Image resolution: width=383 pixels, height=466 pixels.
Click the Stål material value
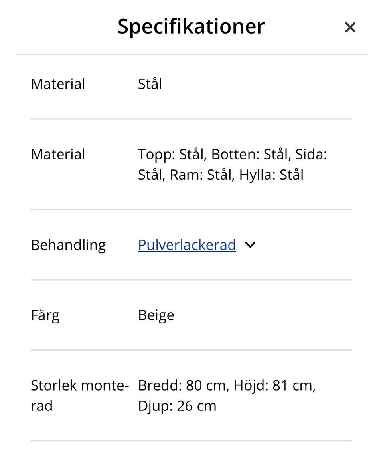point(150,84)
